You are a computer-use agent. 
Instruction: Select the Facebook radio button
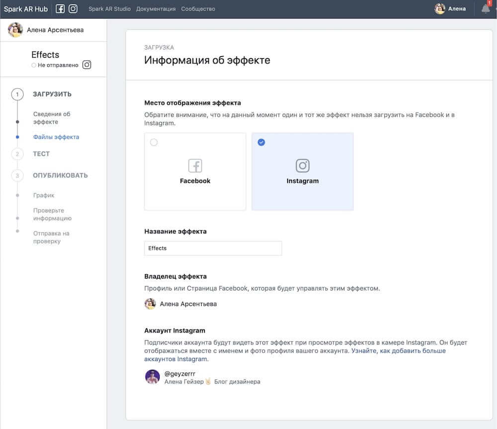154,143
